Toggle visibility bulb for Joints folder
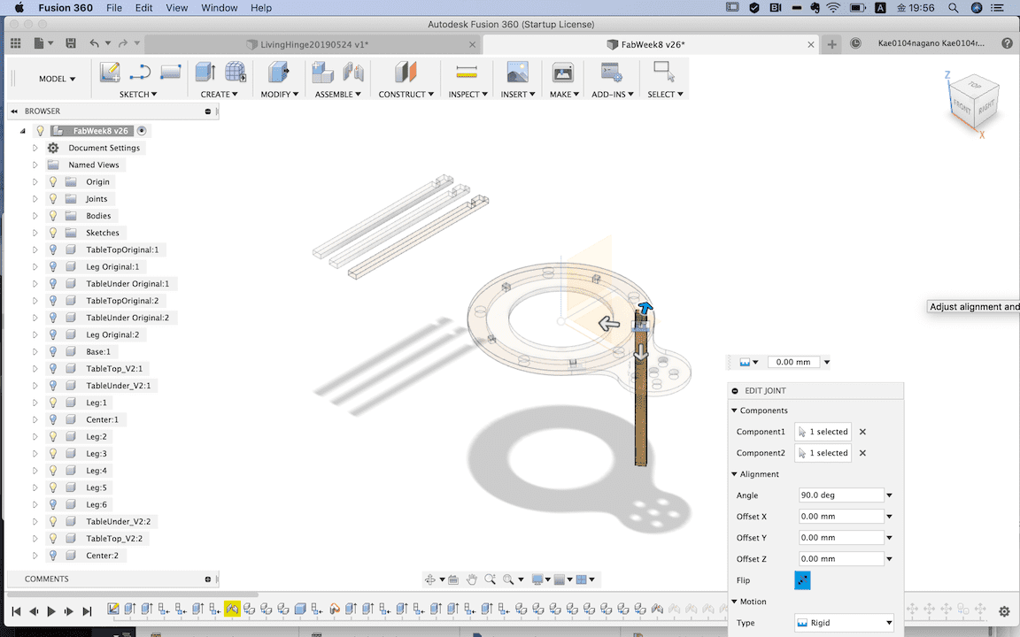1020x637 pixels. [x=53, y=199]
